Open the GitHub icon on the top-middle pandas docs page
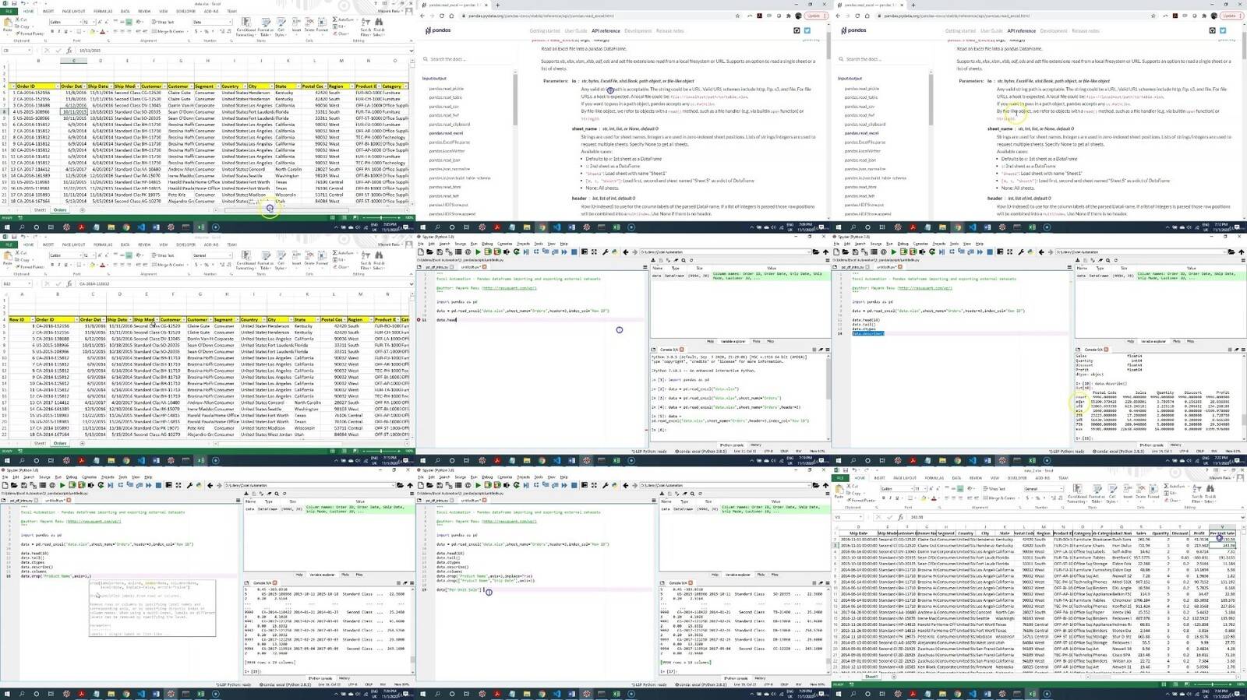The width and height of the screenshot is (1247, 700). point(797,30)
